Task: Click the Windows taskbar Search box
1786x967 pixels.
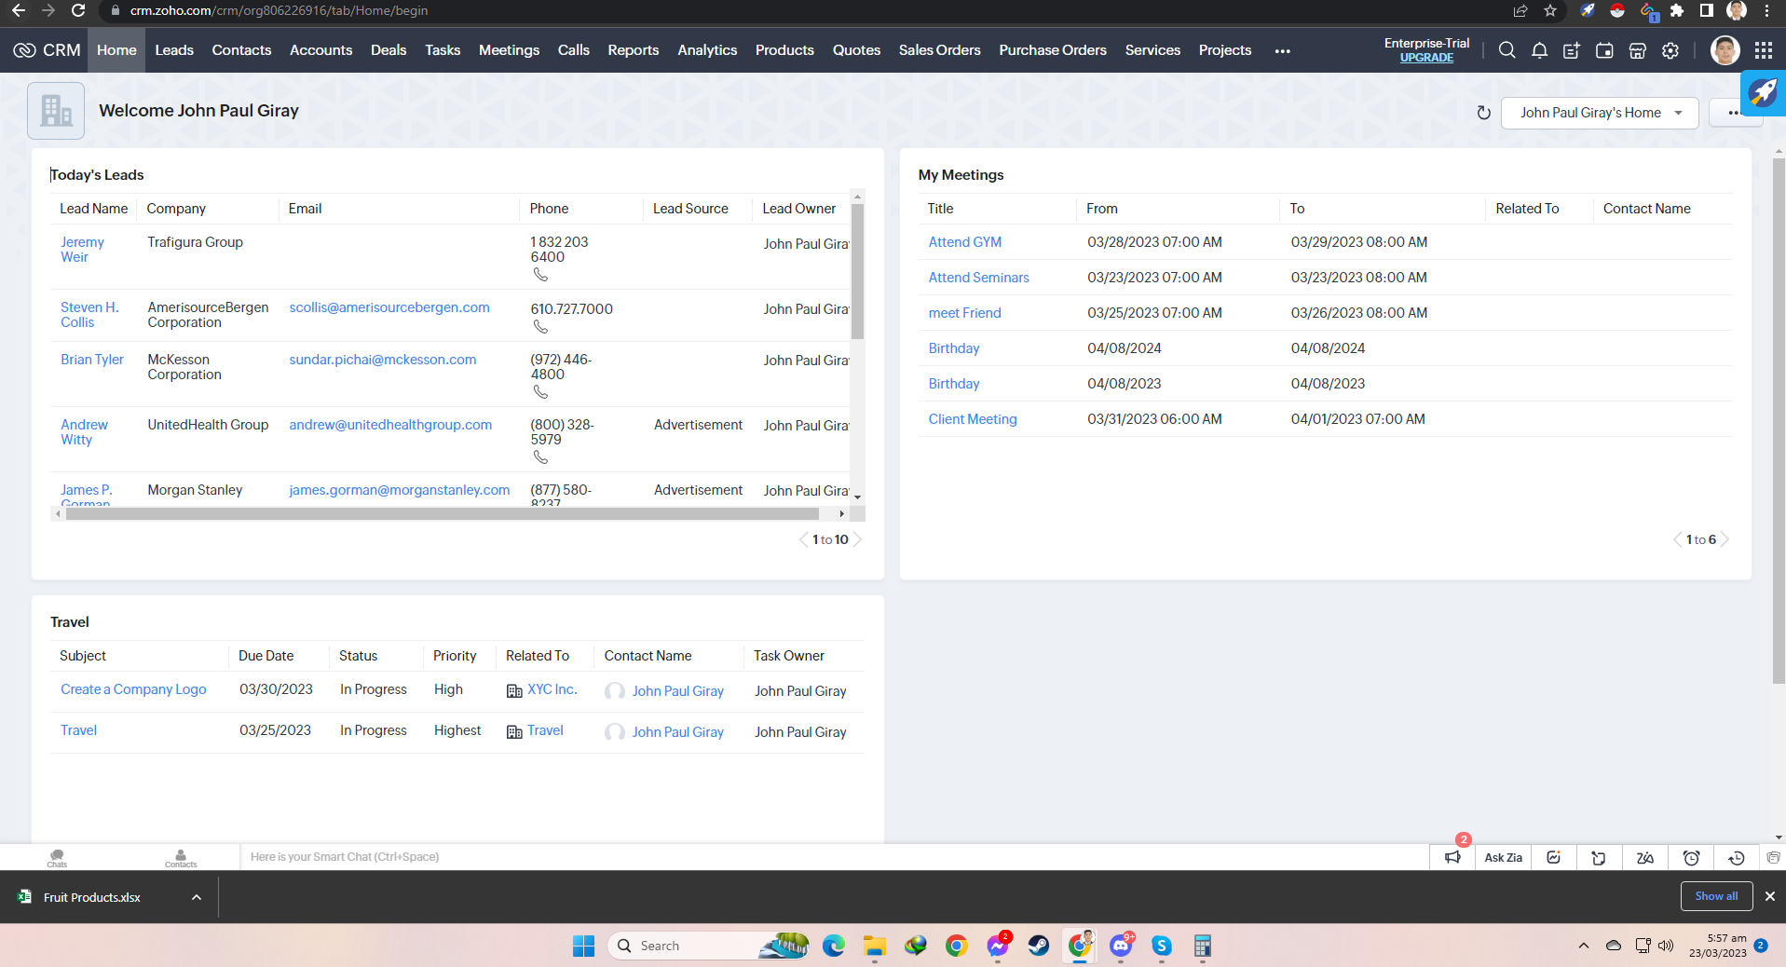Action: point(708,946)
